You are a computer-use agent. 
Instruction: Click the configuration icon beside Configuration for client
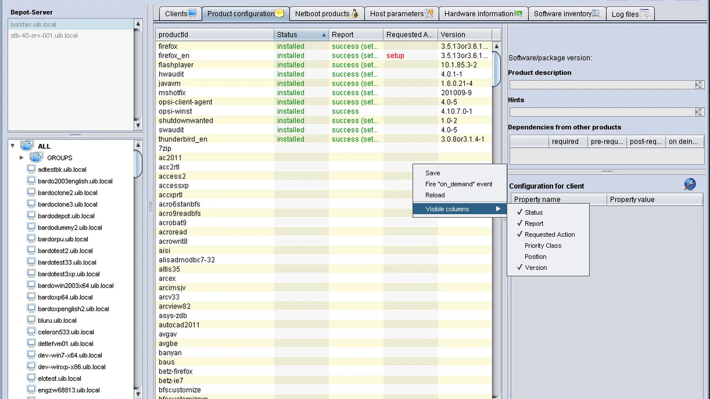tap(690, 185)
